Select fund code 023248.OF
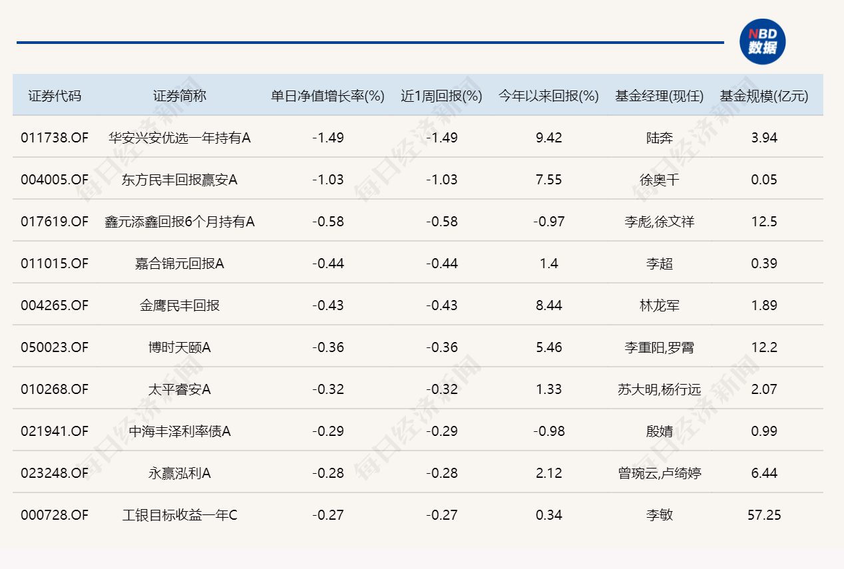 click(55, 473)
